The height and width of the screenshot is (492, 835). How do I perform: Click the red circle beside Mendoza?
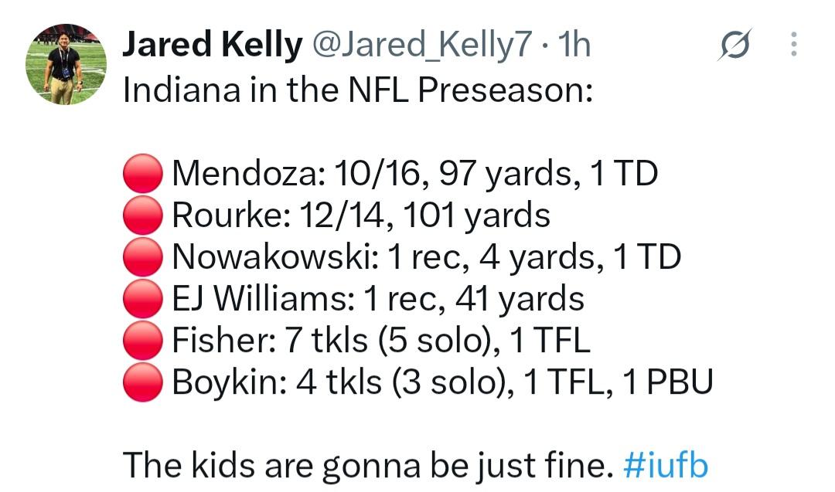coord(143,173)
